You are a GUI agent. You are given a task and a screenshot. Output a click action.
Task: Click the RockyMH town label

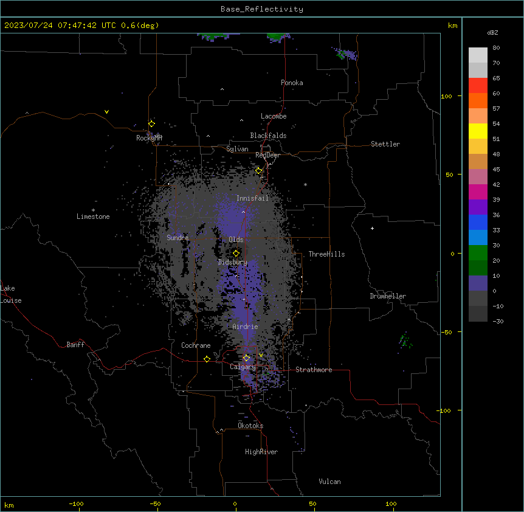point(149,137)
